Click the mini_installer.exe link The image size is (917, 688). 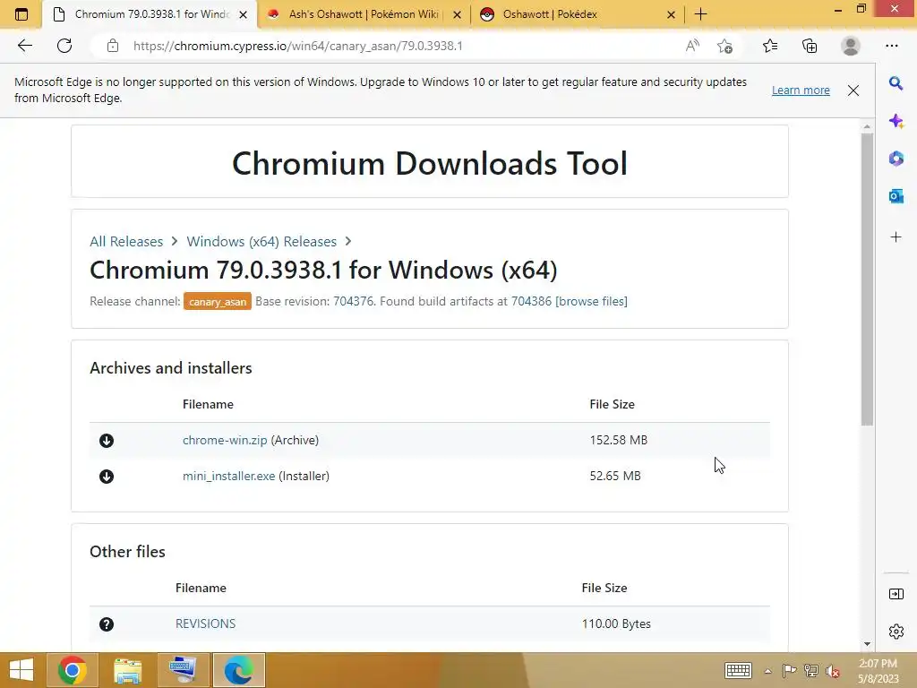point(228,476)
